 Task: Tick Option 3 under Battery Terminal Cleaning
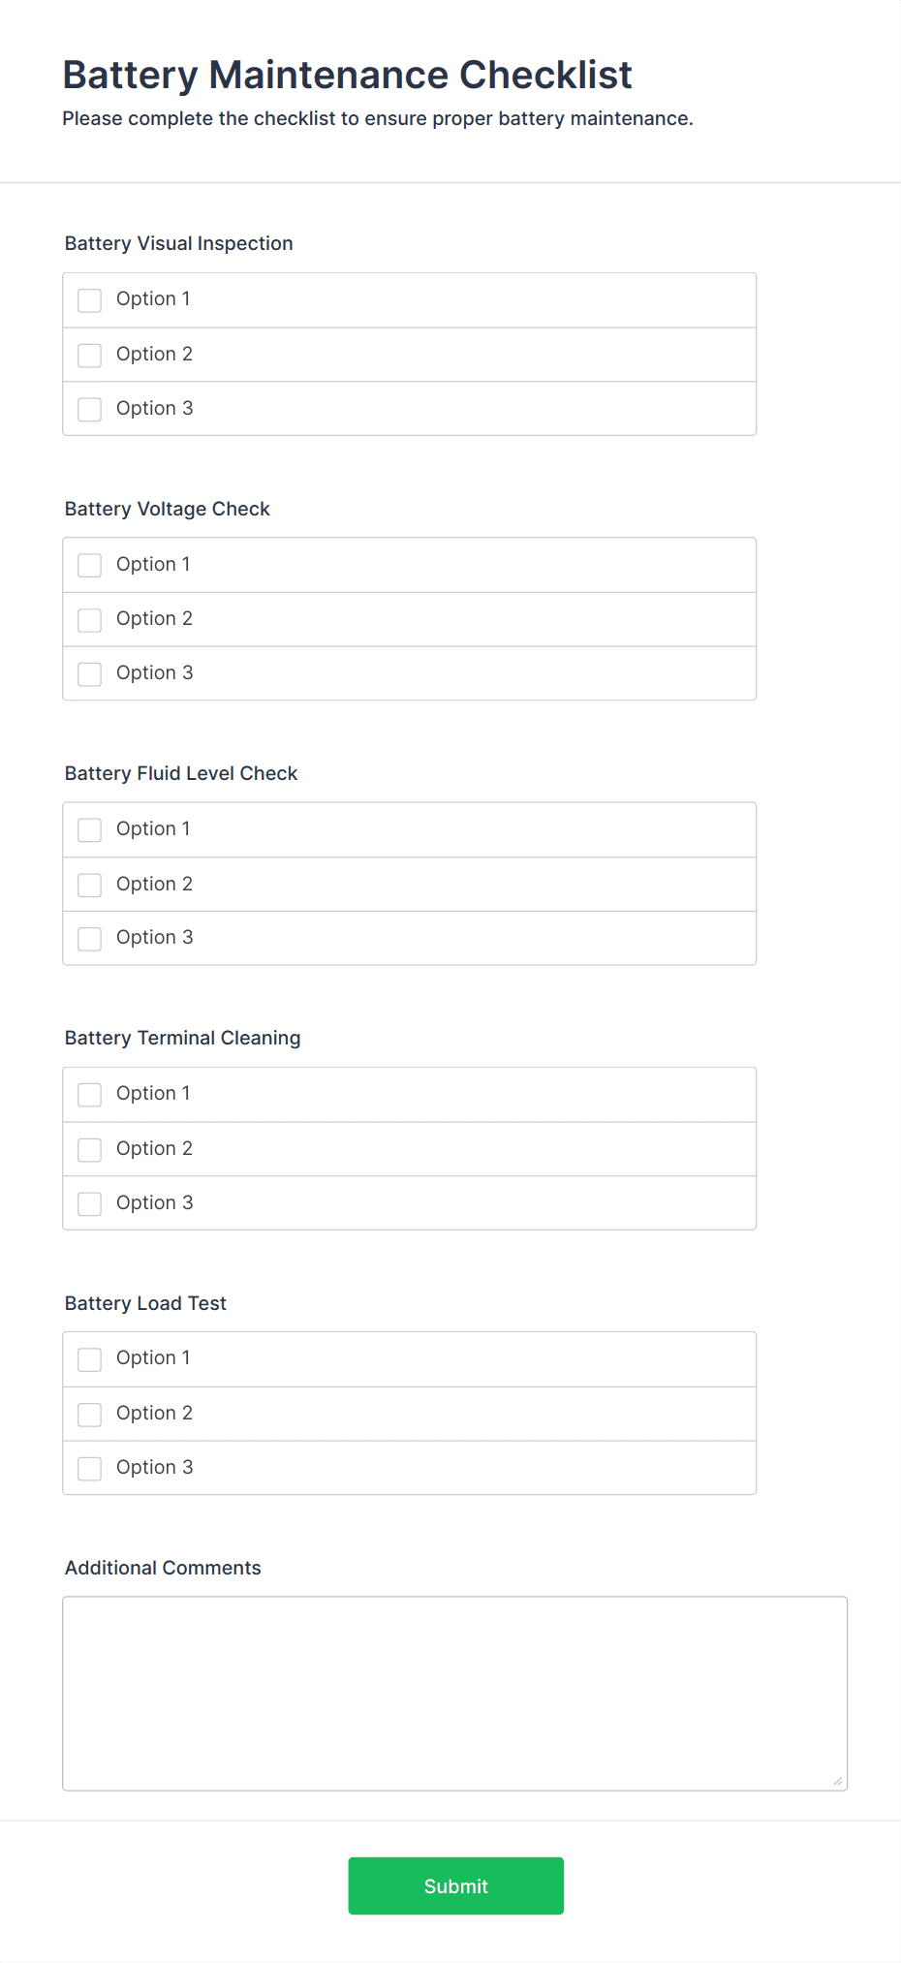point(90,1204)
